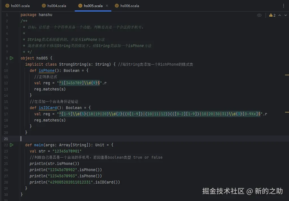Close the hs005.scala tab
This screenshot has height=201, width=289.
point(107,5)
